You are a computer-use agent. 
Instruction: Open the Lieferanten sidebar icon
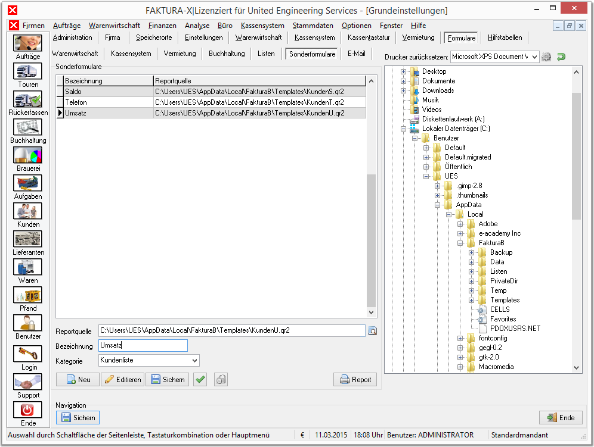(x=27, y=239)
